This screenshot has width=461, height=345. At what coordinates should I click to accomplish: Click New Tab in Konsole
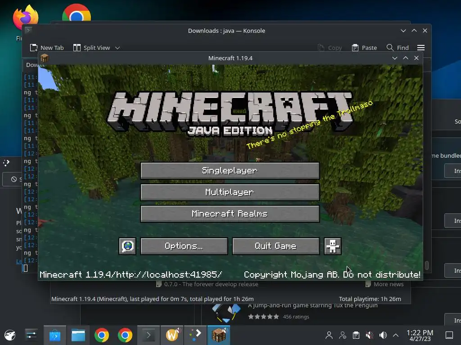point(47,48)
